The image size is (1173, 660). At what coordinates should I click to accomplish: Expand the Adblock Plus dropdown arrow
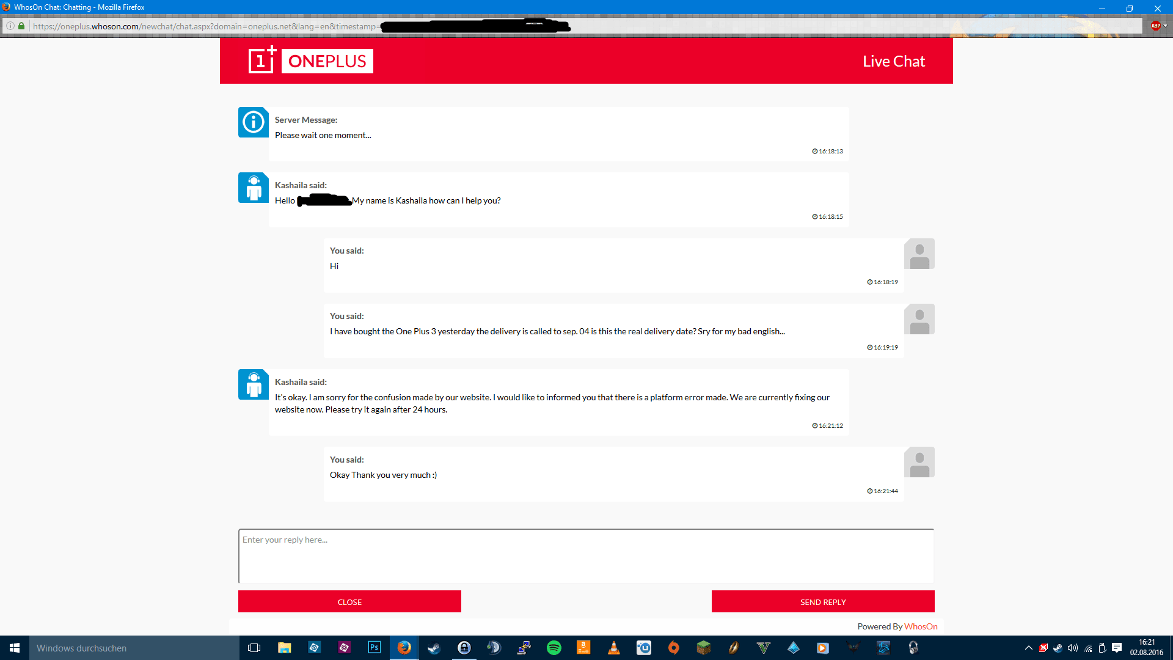coord(1166,26)
